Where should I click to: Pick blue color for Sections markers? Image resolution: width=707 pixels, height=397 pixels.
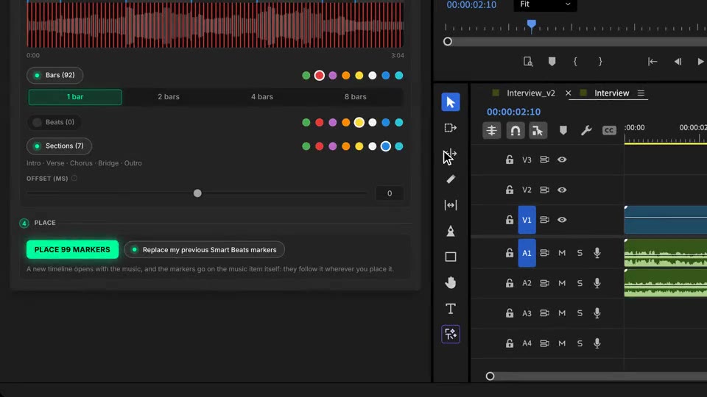(x=385, y=146)
